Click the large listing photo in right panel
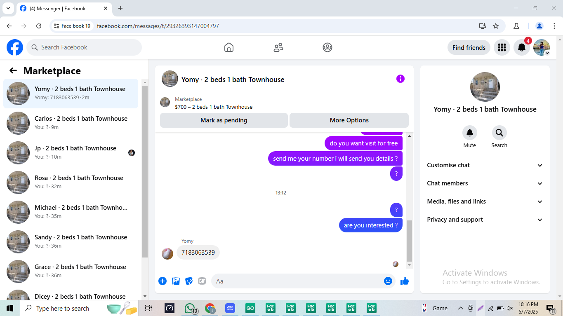 pos(485,87)
